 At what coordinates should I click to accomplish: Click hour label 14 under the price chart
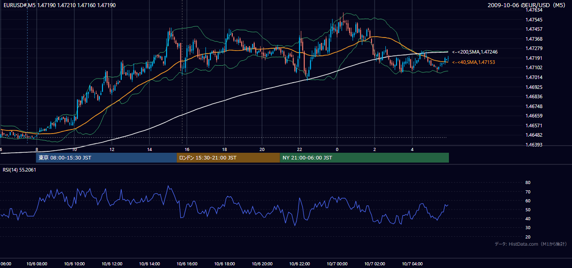[x=149, y=149]
